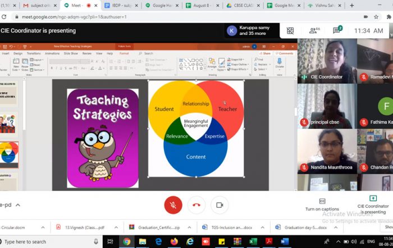Close the Google Hangouts tab

click(177, 6)
